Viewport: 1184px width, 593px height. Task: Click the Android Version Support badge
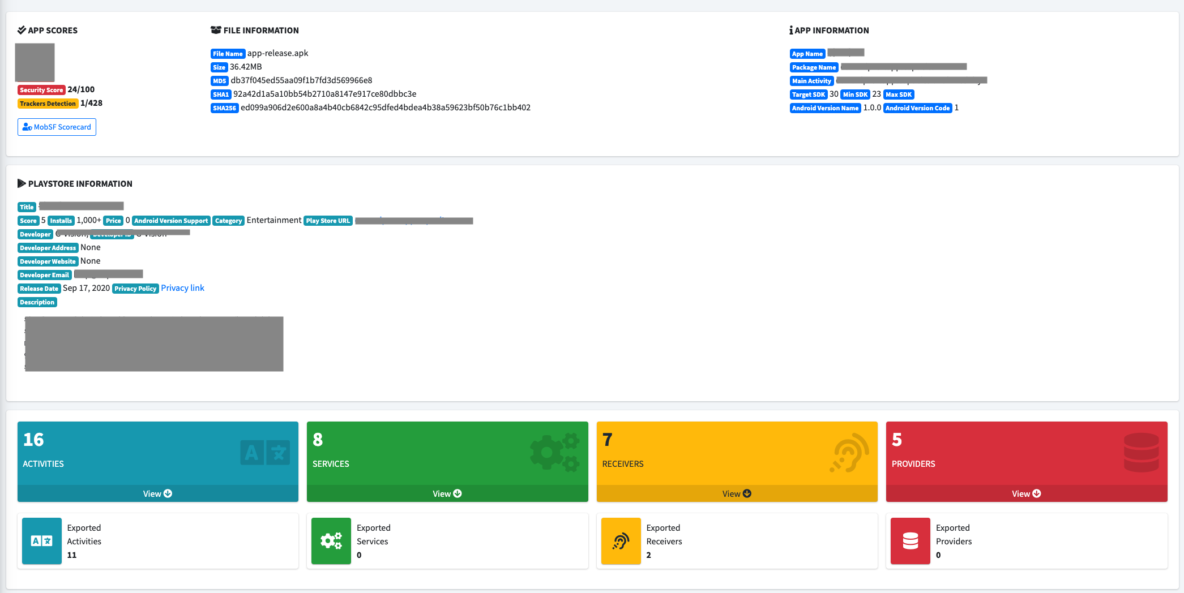click(x=171, y=221)
